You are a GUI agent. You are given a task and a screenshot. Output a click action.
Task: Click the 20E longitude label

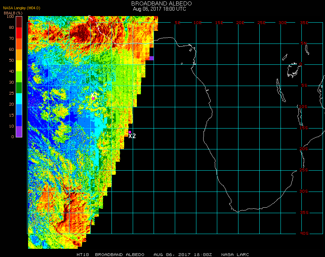pos(240,23)
